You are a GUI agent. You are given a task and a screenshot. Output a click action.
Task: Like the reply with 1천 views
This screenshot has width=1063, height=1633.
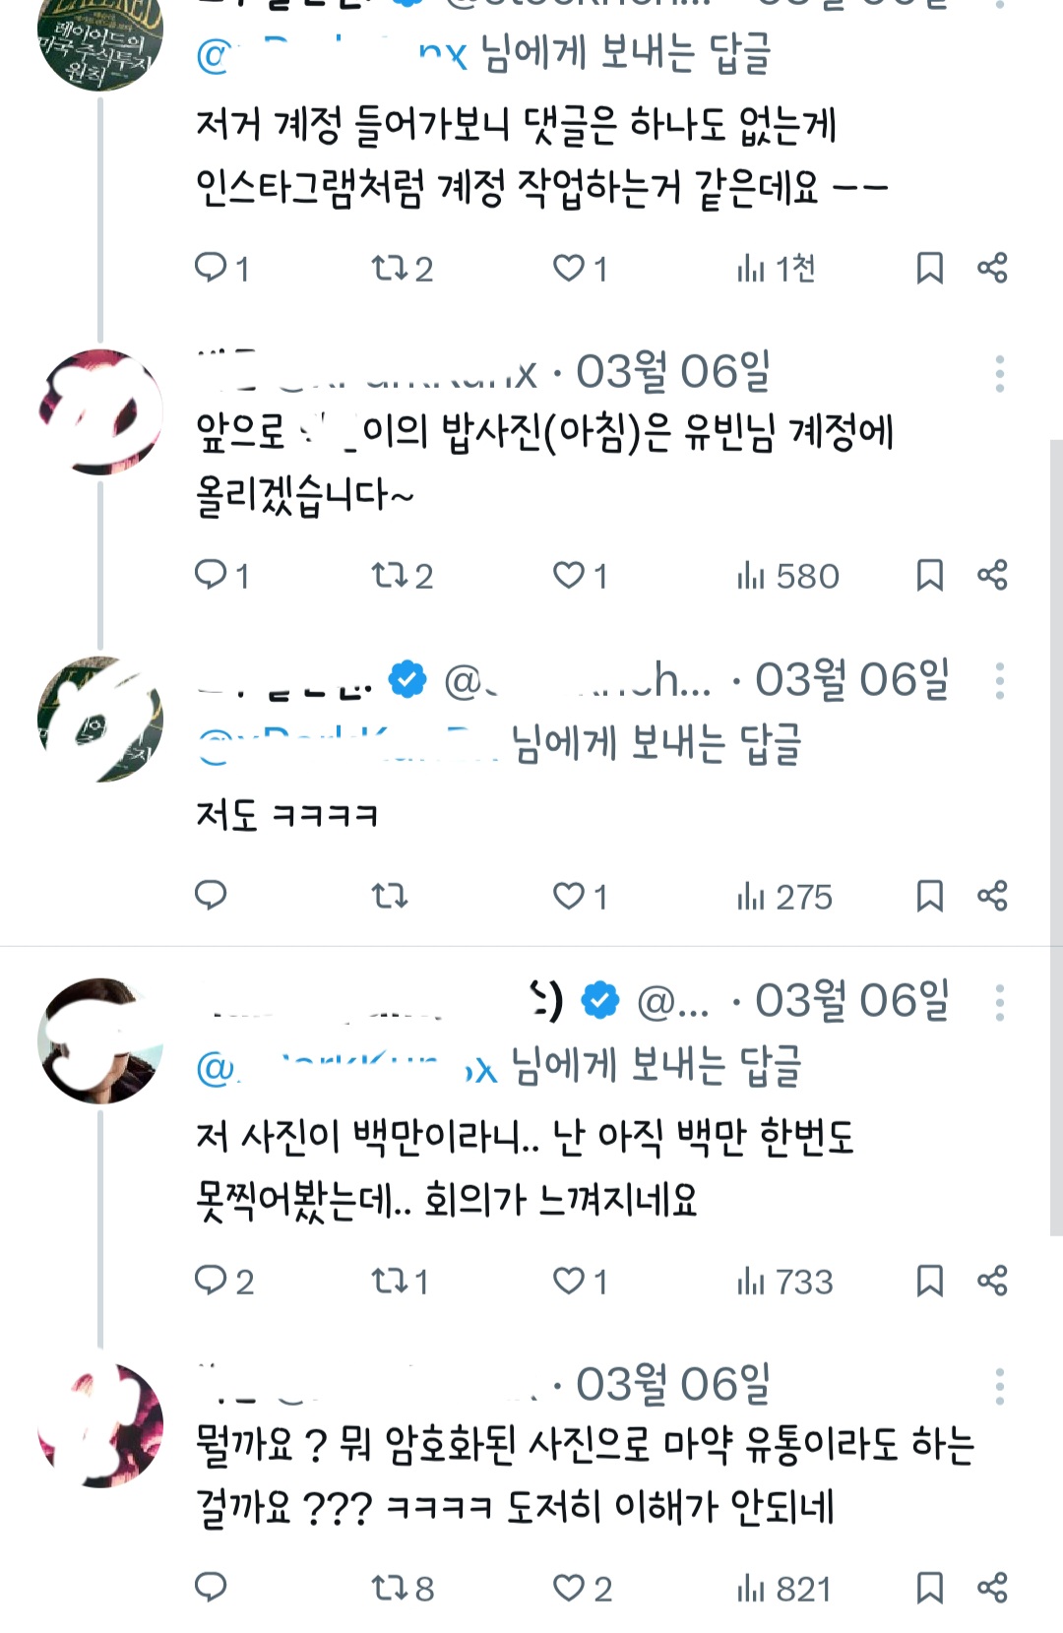570,268
